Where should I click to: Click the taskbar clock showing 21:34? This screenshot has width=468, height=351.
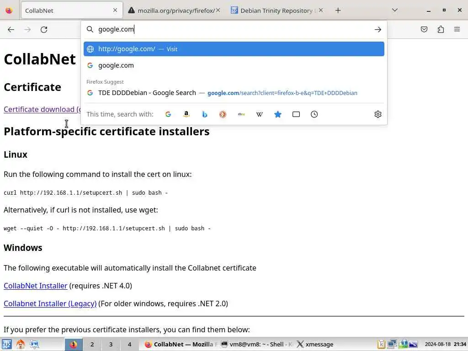click(x=446, y=345)
